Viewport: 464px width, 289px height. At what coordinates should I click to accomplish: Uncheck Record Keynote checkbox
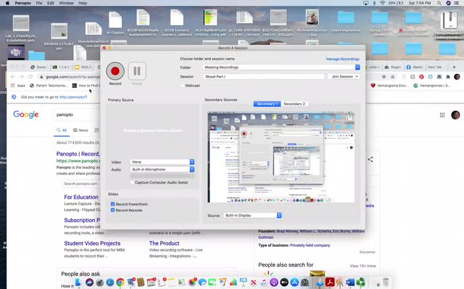pyautogui.click(x=113, y=210)
